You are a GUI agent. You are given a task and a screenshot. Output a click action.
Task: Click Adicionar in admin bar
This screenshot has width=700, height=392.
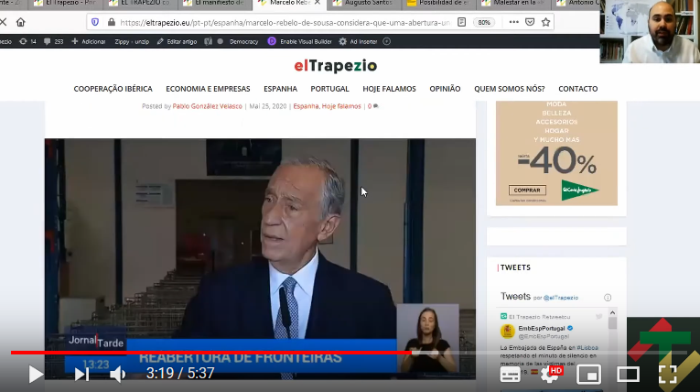89,41
